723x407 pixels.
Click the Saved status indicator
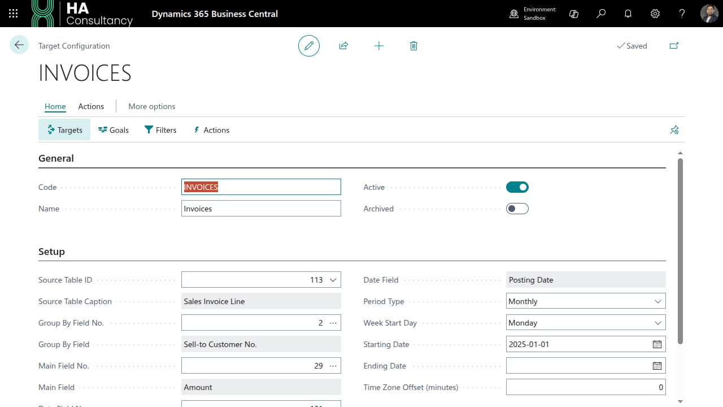click(x=632, y=46)
